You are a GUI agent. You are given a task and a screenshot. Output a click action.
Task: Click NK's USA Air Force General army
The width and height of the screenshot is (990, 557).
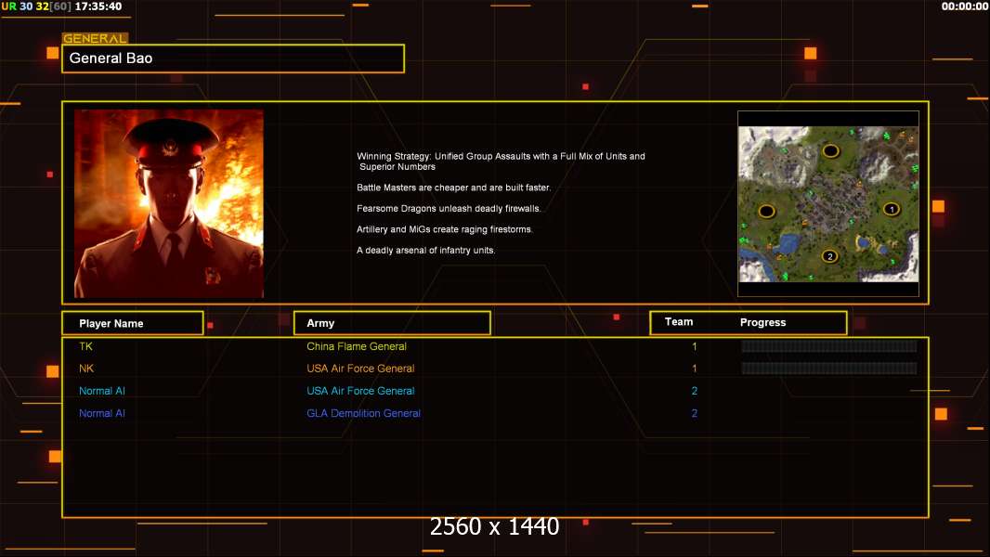pyautogui.click(x=360, y=369)
